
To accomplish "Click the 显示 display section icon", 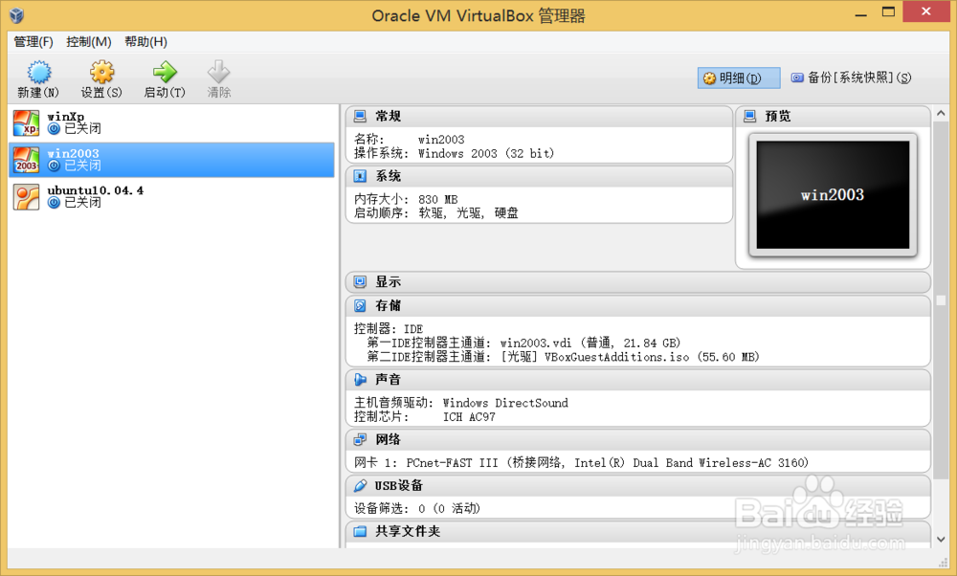I will [x=360, y=282].
